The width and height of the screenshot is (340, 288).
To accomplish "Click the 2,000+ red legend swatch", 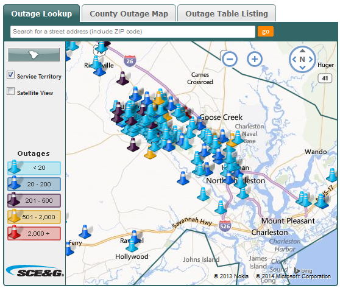I will click(34, 233).
